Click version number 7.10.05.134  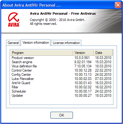click(x=83, y=66)
